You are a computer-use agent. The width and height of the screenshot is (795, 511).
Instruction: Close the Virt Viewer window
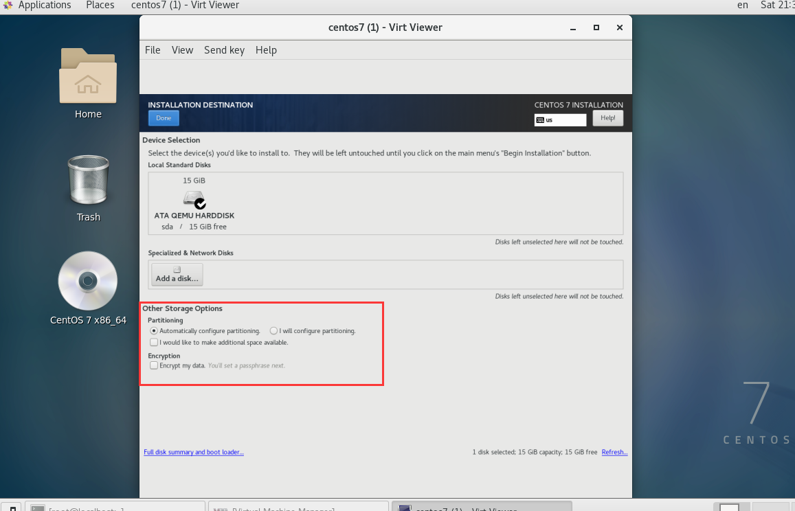point(620,28)
